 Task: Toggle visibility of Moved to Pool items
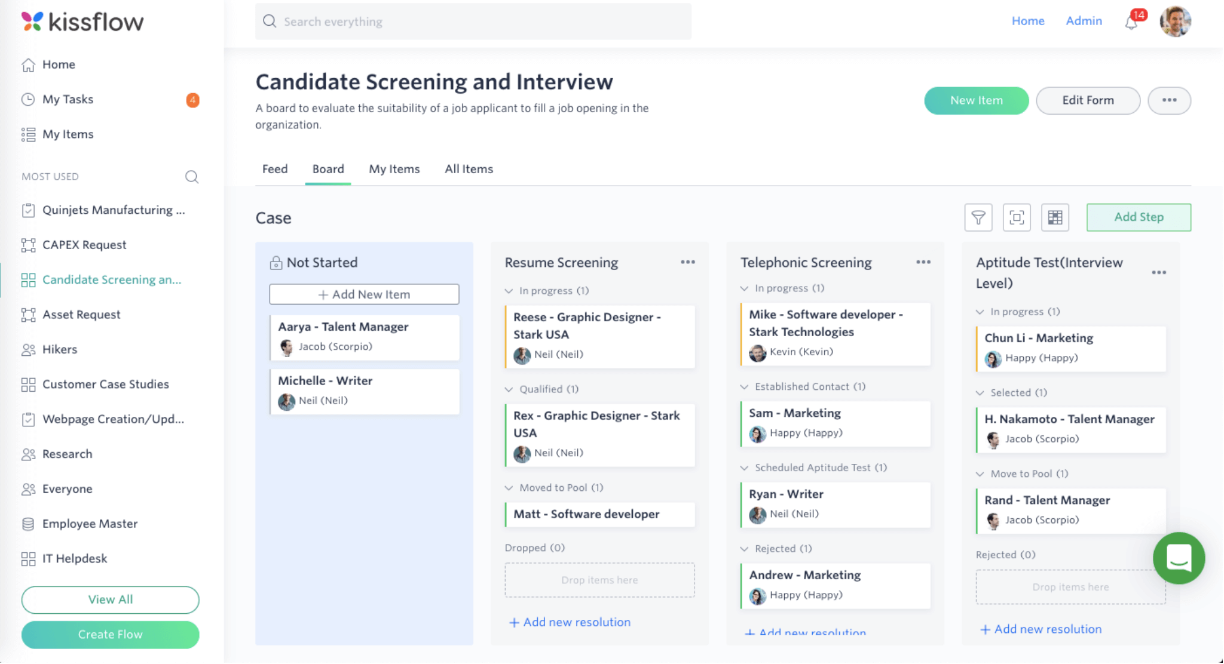tap(509, 487)
